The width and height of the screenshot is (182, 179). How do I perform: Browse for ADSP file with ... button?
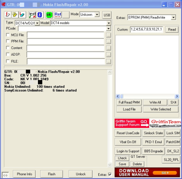tap(108, 55)
